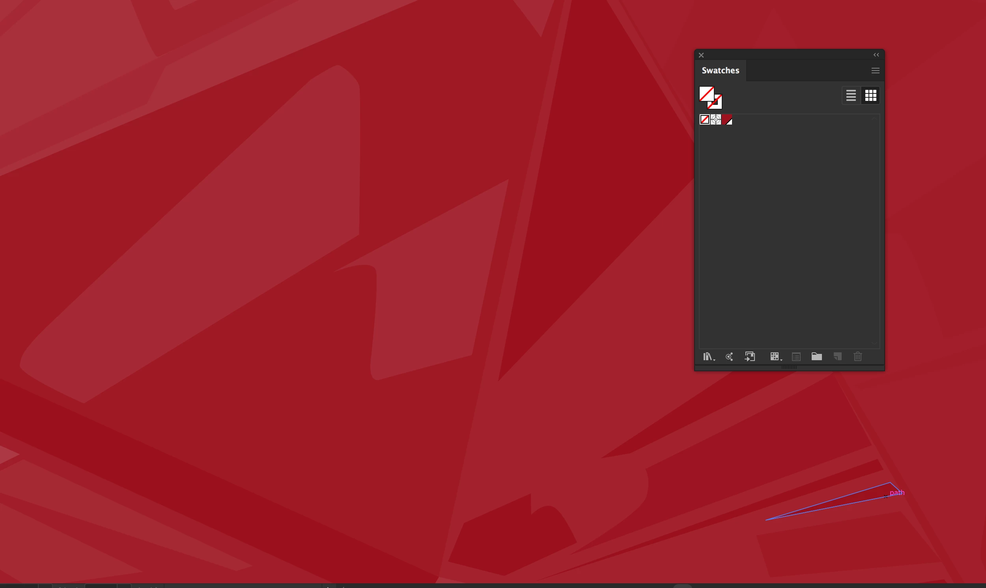
Task: Select the dark red global swatch
Action: (x=727, y=119)
